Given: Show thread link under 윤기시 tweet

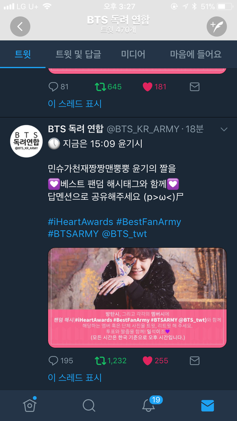Looking at the screenshot, I should pos(75,378).
